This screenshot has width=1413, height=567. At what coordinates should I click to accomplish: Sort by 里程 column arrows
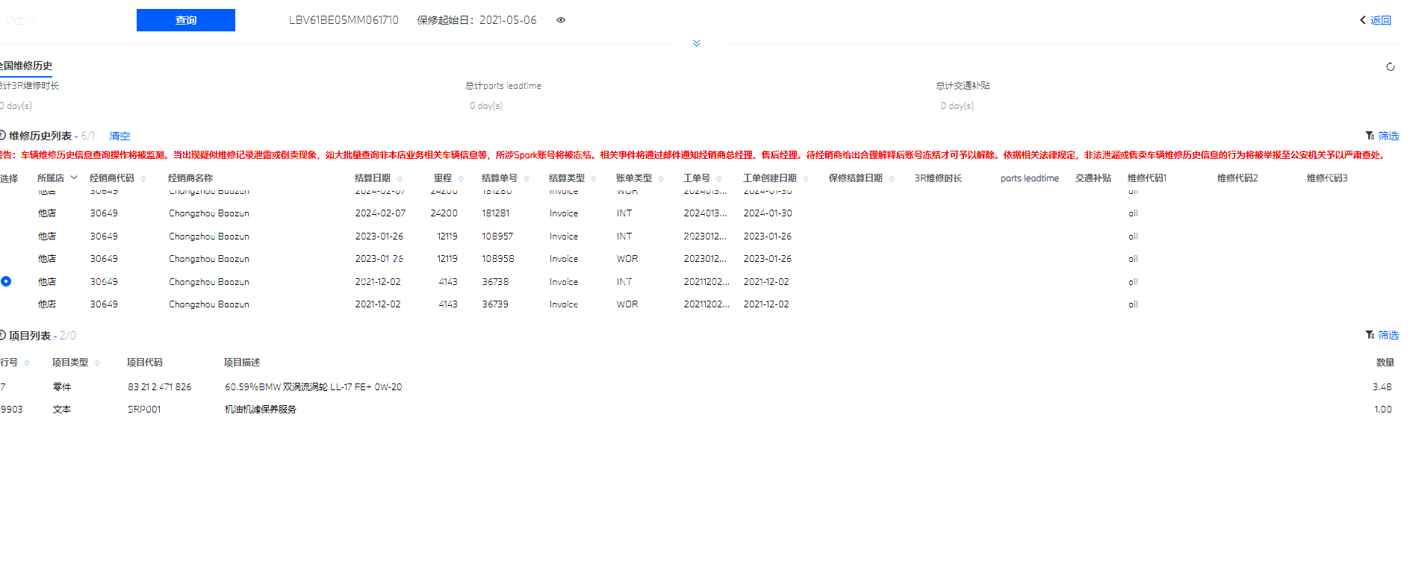[461, 178]
